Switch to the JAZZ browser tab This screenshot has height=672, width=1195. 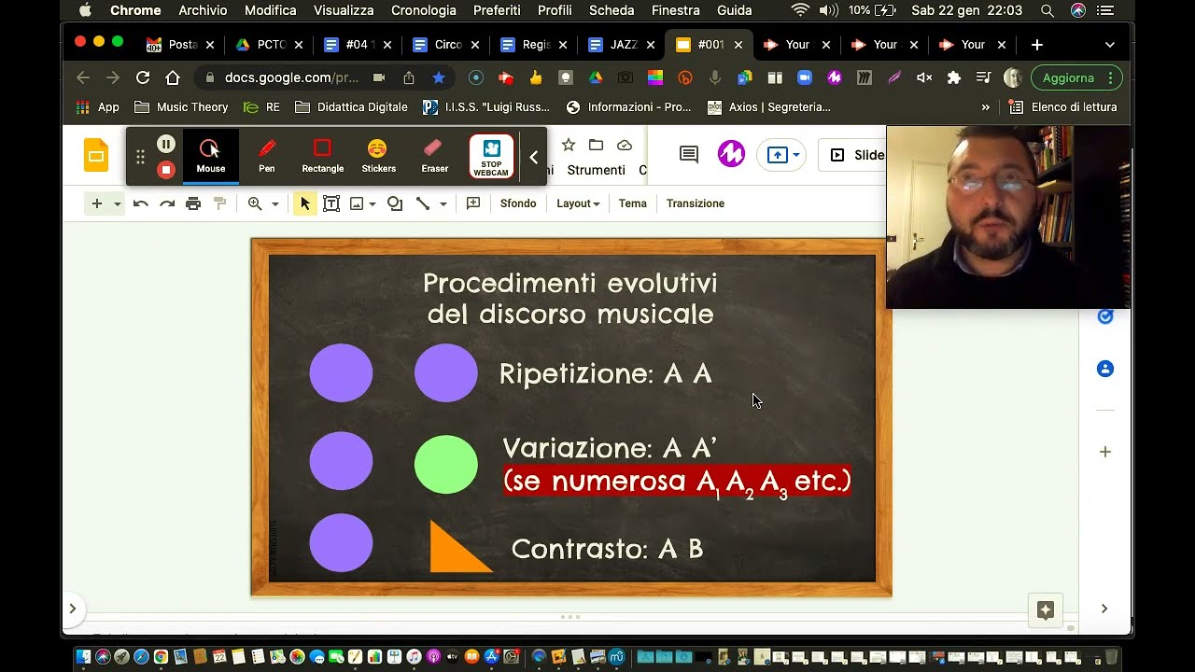[x=619, y=45]
